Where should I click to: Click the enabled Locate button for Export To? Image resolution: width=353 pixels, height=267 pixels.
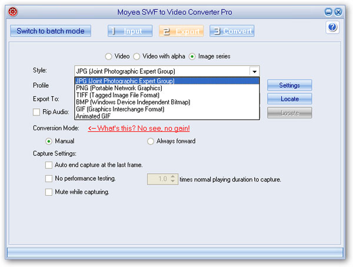(289, 99)
